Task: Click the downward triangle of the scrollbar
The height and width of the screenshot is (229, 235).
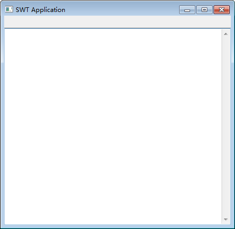Action: [x=226, y=220]
